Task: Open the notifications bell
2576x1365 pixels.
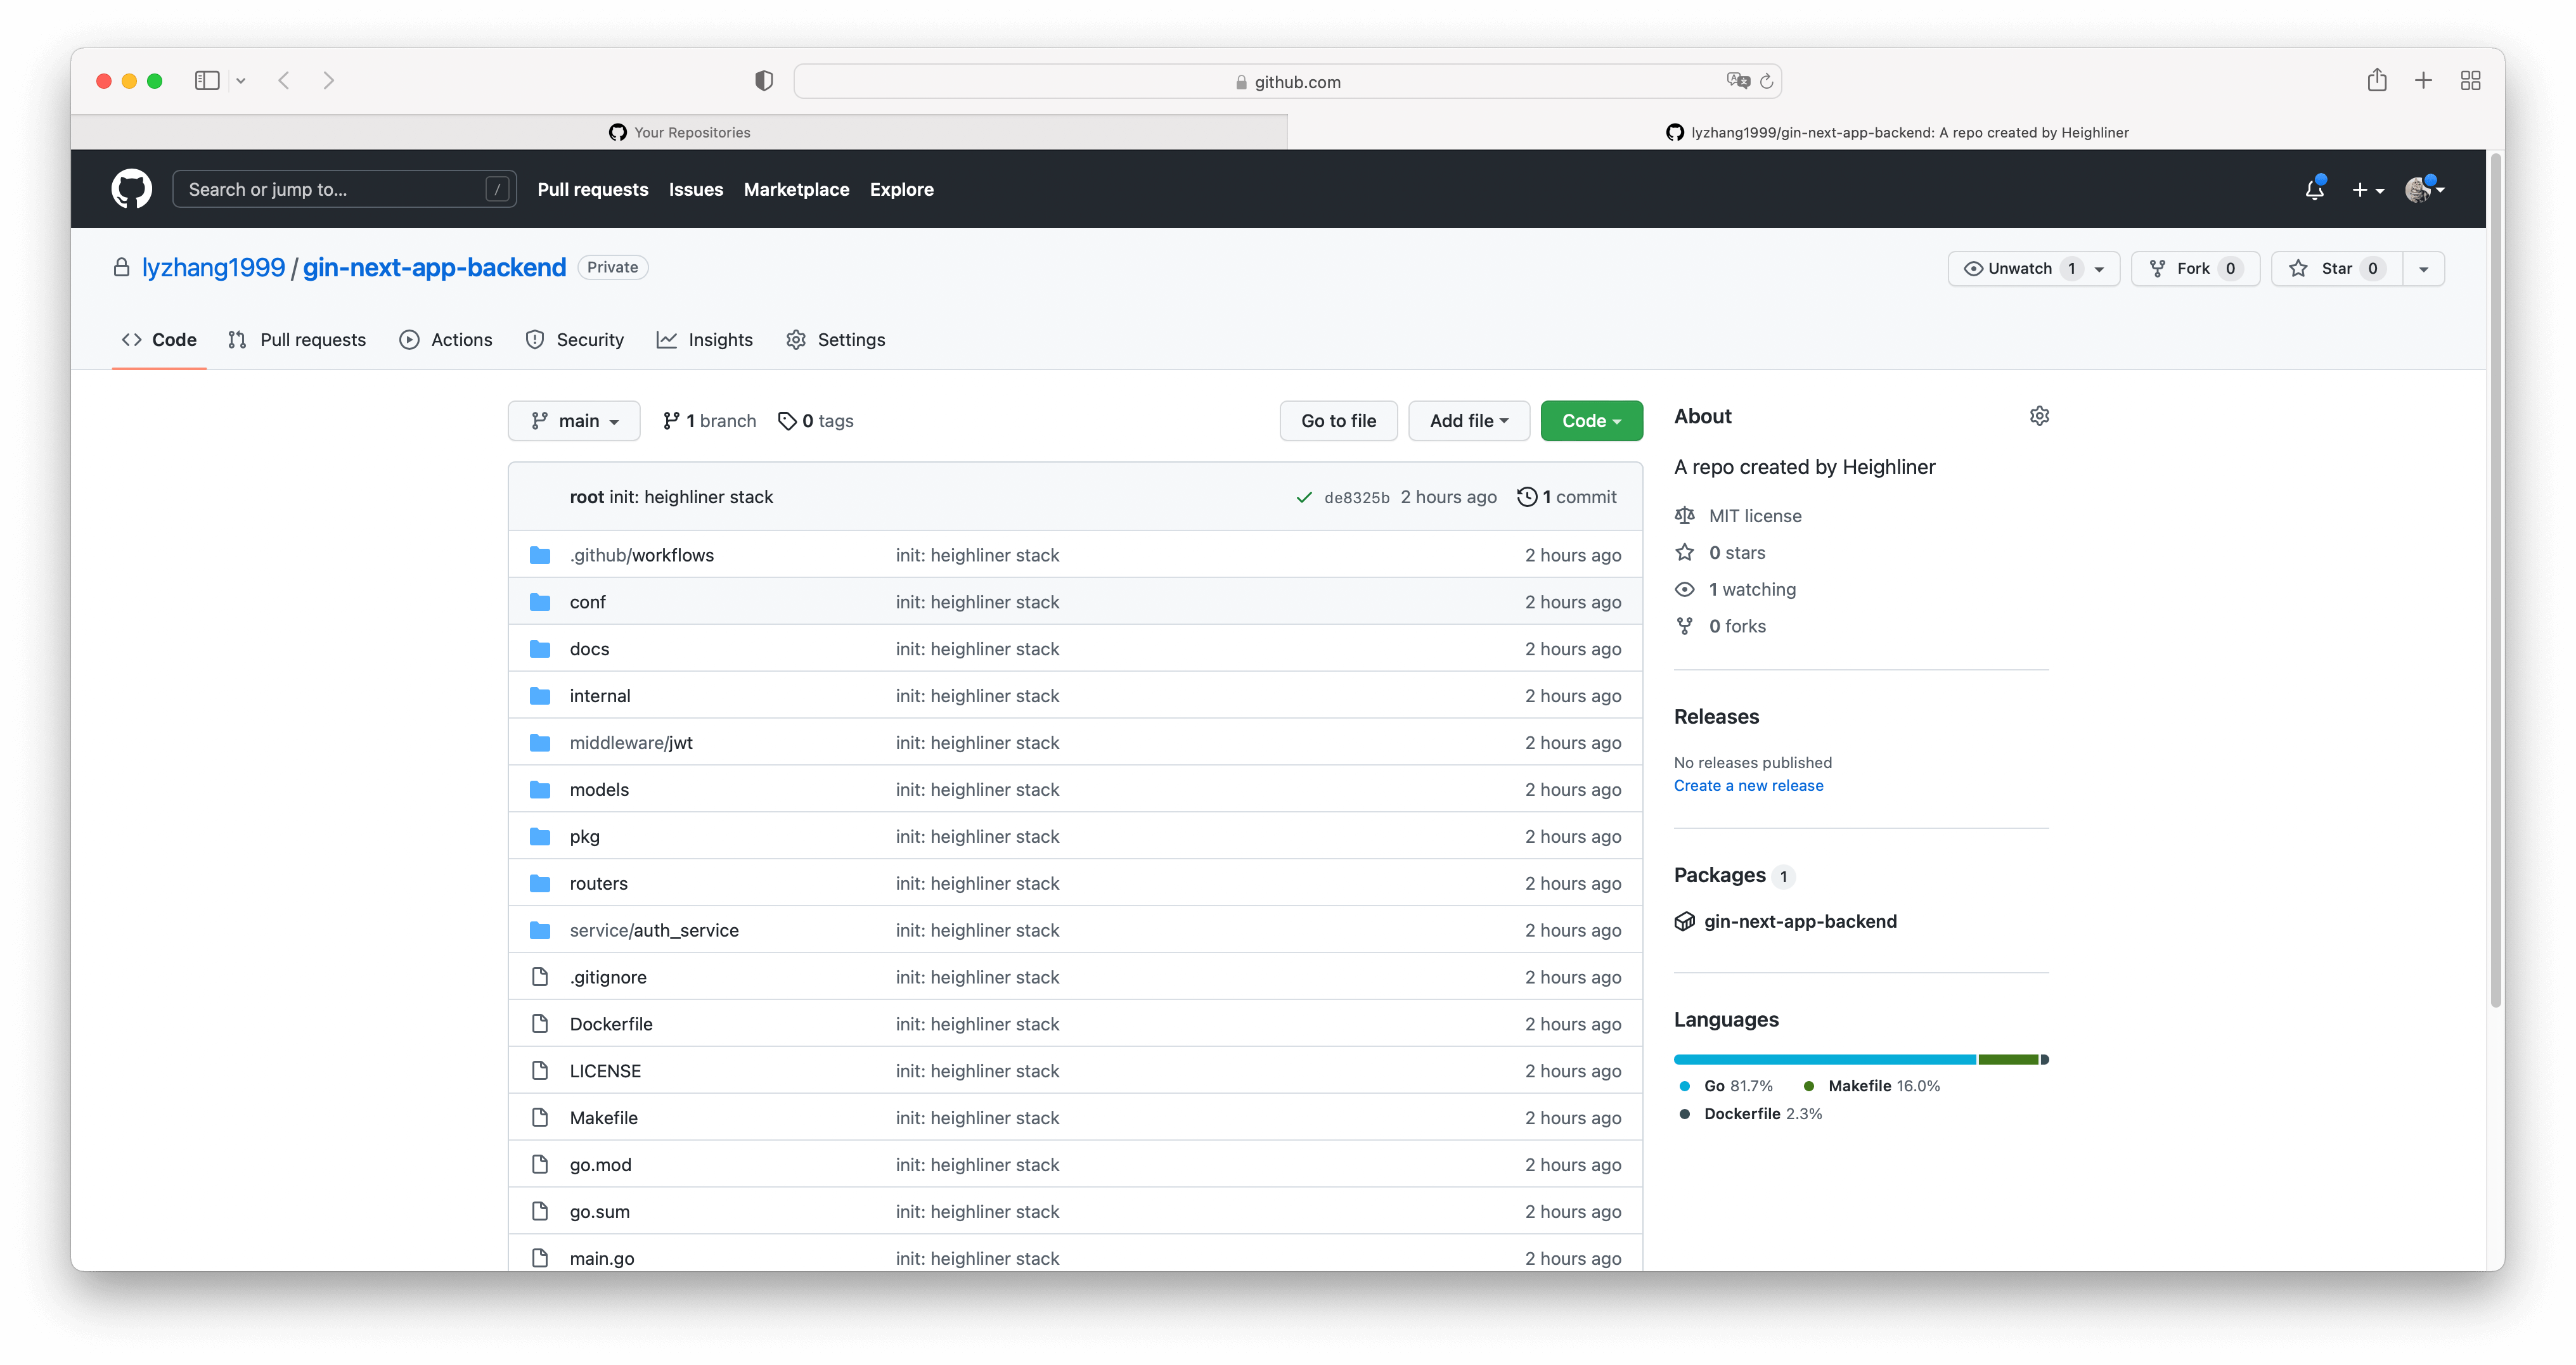Action: click(2315, 189)
